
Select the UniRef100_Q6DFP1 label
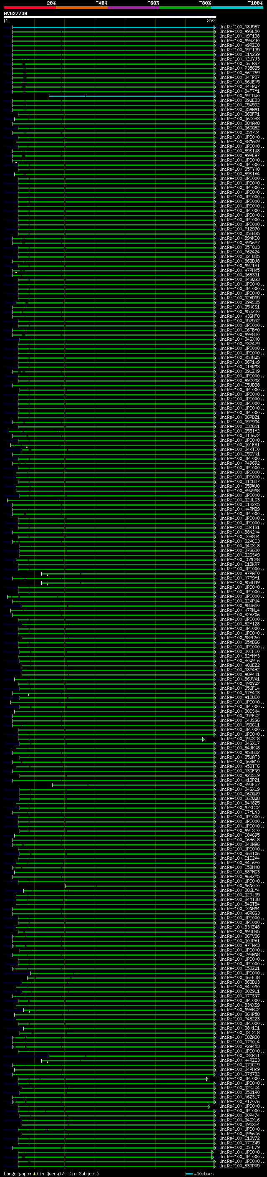pyautogui.click(x=239, y=114)
